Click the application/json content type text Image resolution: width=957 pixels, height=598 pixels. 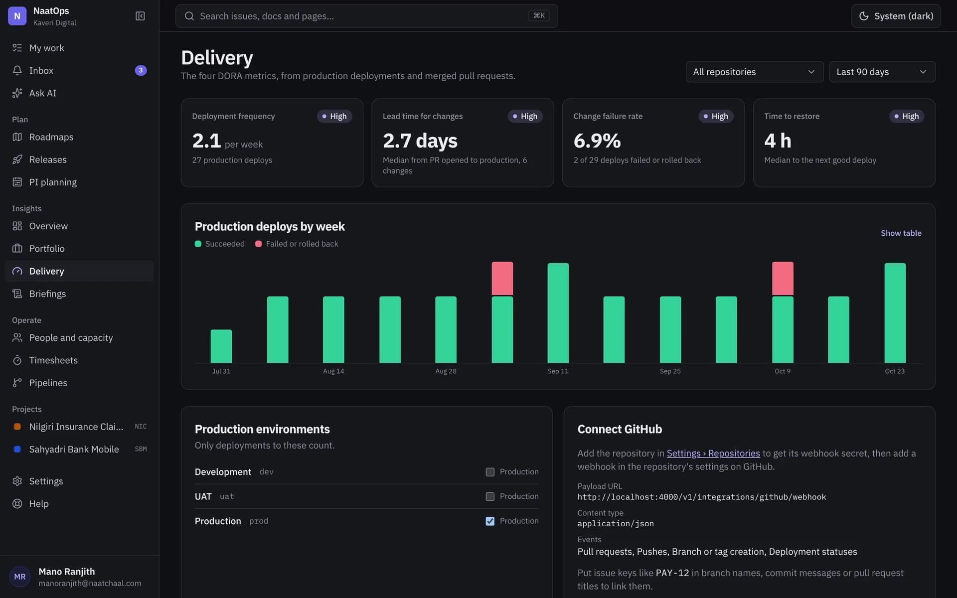(615, 523)
